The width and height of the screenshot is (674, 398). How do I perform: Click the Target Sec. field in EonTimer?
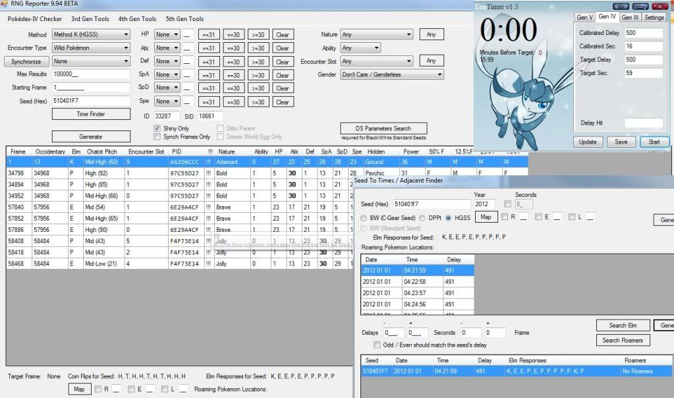(644, 73)
